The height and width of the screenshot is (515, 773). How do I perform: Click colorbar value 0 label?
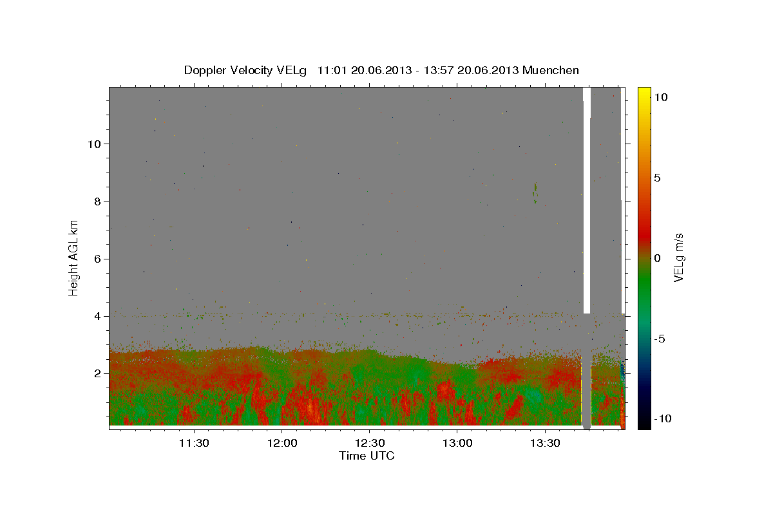[x=657, y=258]
